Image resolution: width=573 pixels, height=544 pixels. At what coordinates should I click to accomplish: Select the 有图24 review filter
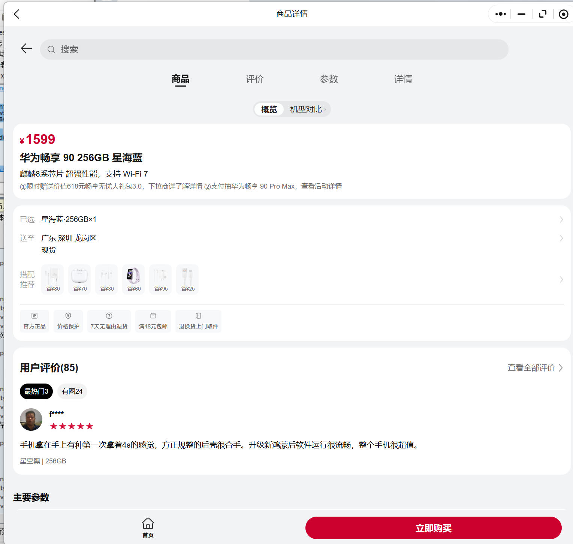tap(72, 391)
